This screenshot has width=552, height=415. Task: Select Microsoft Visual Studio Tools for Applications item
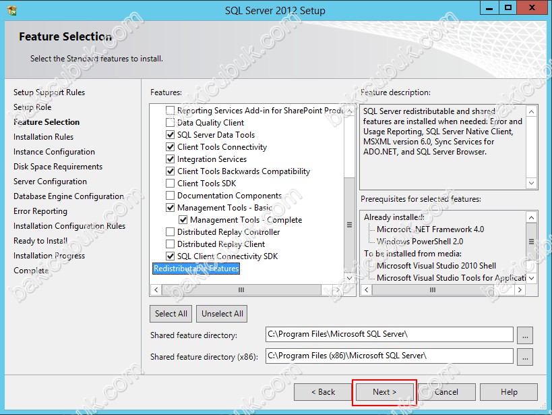tap(451, 278)
